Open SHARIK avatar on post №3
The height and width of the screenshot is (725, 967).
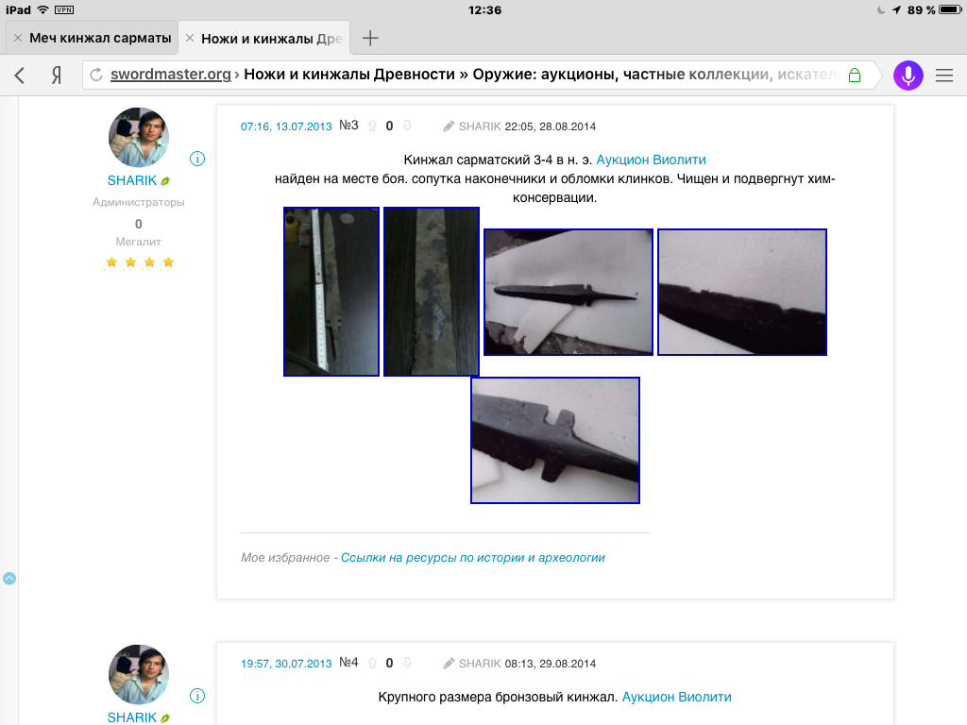click(139, 138)
